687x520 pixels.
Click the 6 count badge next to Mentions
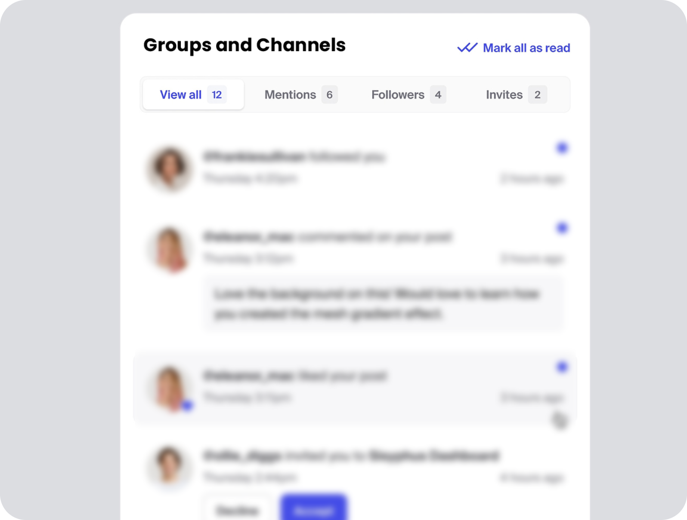point(329,95)
